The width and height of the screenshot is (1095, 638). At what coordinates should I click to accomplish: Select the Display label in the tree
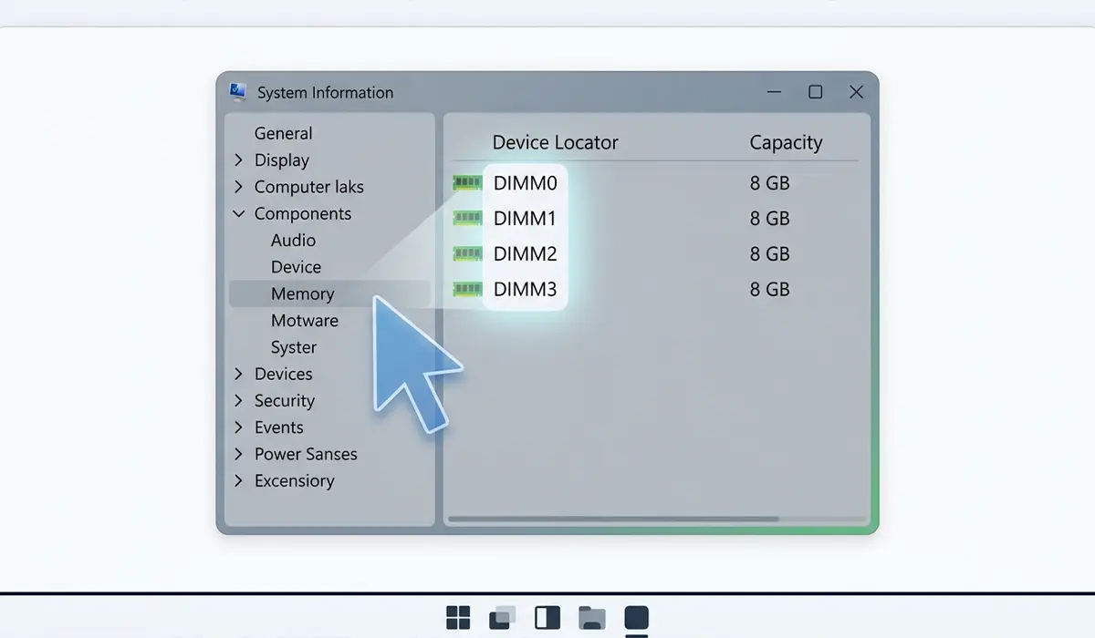coord(282,160)
